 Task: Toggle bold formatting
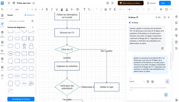(47, 9)
